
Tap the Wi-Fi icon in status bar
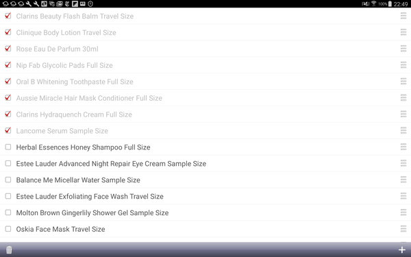click(x=374, y=3)
